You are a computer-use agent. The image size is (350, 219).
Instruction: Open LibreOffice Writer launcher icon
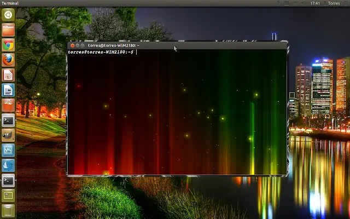point(8,90)
